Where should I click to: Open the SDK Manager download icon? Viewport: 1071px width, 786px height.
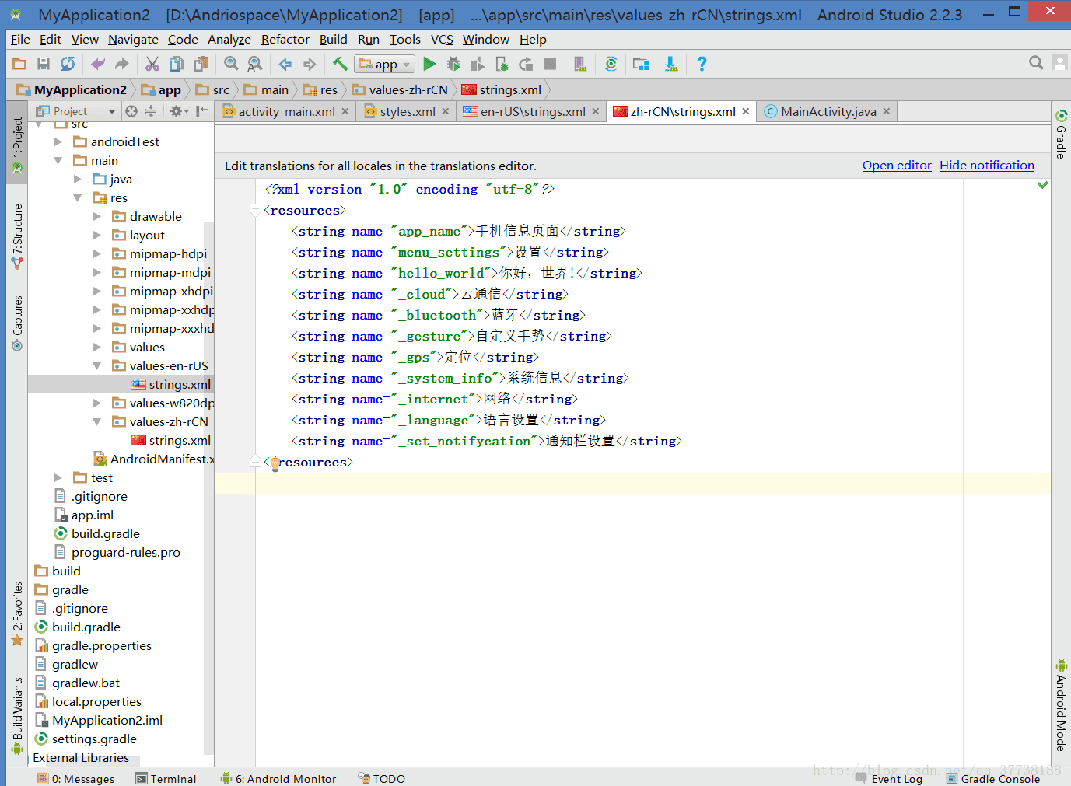tap(671, 64)
